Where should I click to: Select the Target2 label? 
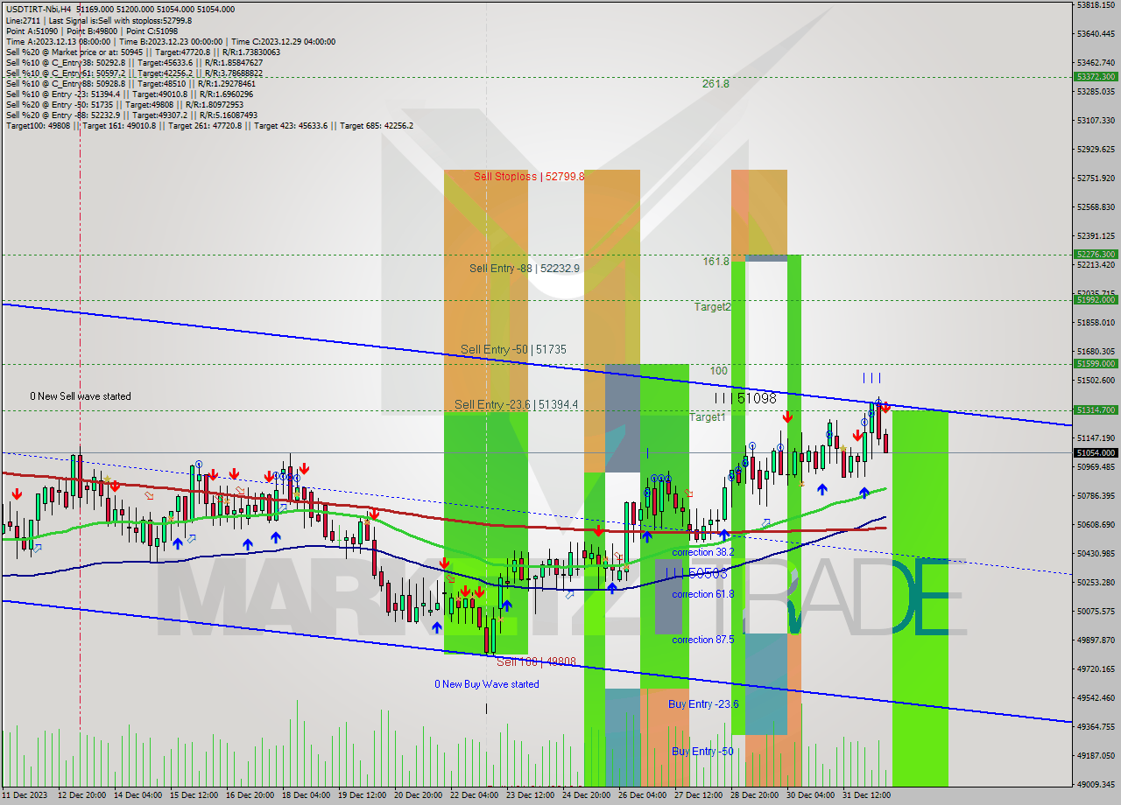712,307
